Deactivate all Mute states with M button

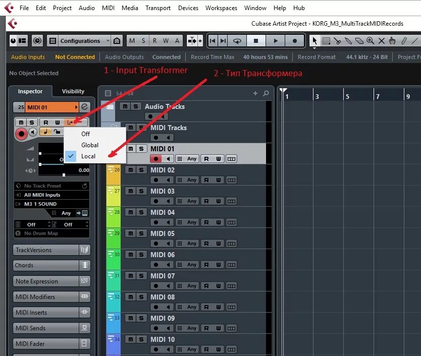tap(132, 41)
